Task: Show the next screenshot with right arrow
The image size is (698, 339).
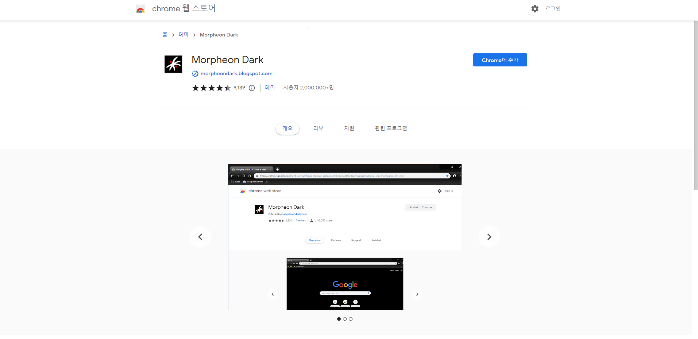Action: click(x=489, y=237)
